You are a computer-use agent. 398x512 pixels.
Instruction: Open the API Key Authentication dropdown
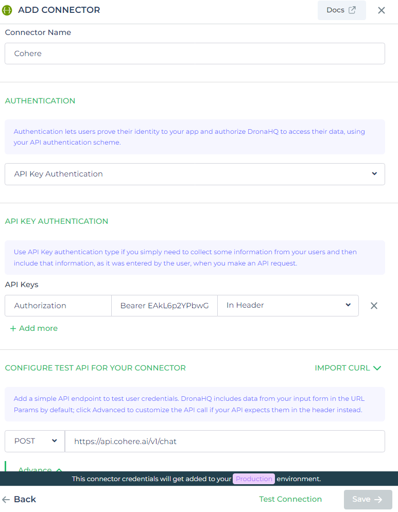pyautogui.click(x=194, y=174)
